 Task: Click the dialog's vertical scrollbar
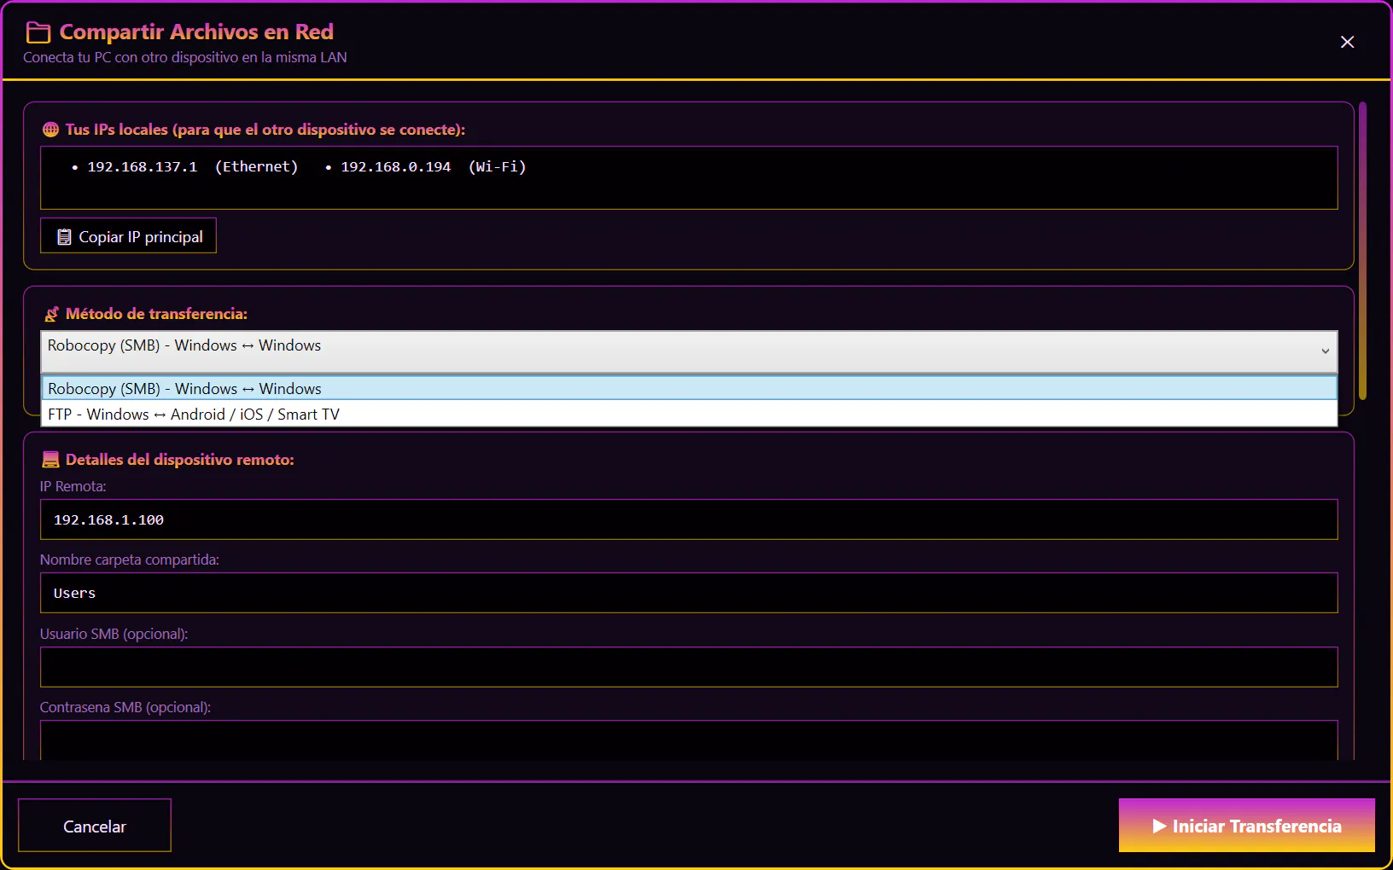tap(1363, 251)
